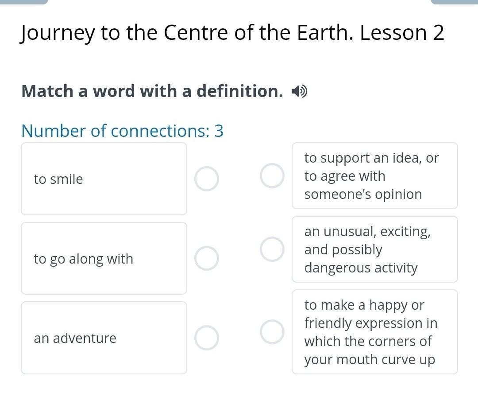
Task: Select the circle next to 'to go along with'
Action: click(207, 258)
